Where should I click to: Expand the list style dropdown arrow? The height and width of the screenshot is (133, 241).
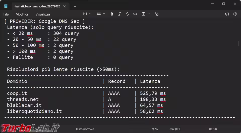[104, 14]
